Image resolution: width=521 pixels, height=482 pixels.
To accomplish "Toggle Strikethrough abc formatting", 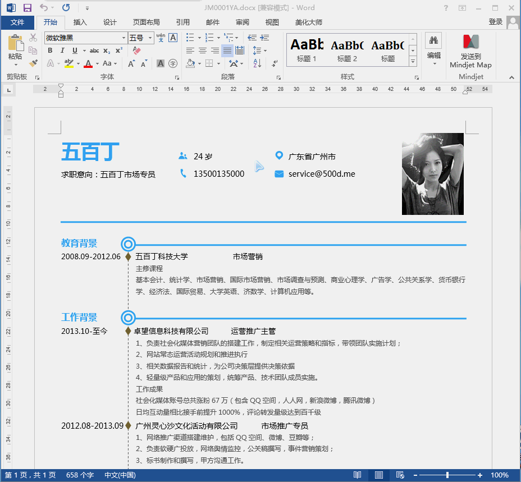I will point(94,51).
